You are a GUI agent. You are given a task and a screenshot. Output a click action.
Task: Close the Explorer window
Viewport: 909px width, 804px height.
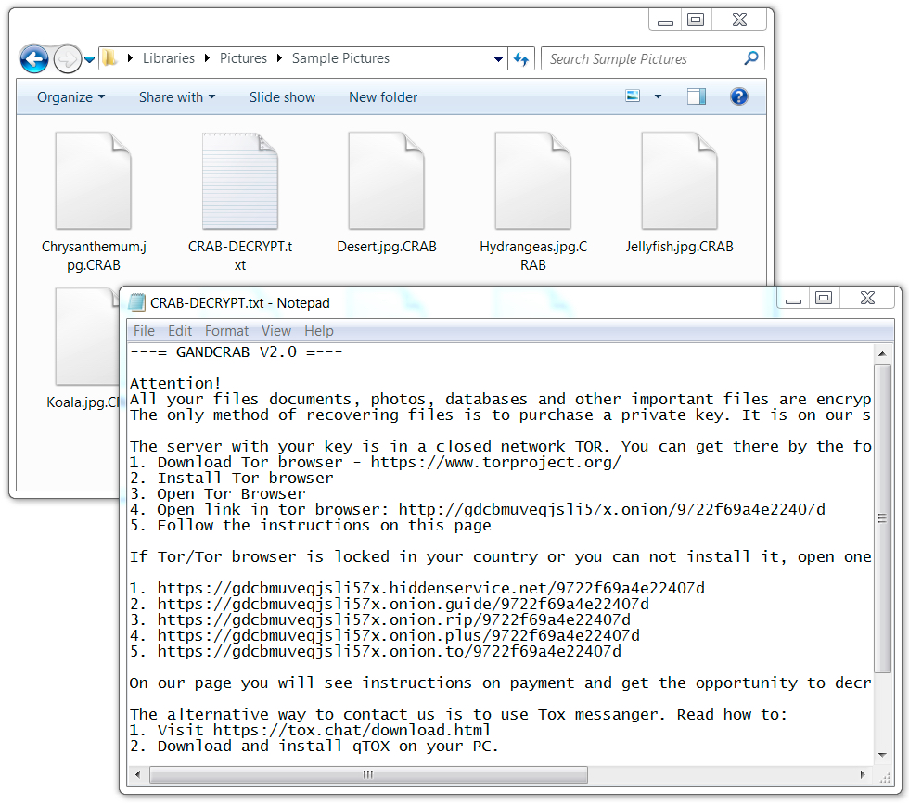pyautogui.click(x=739, y=19)
